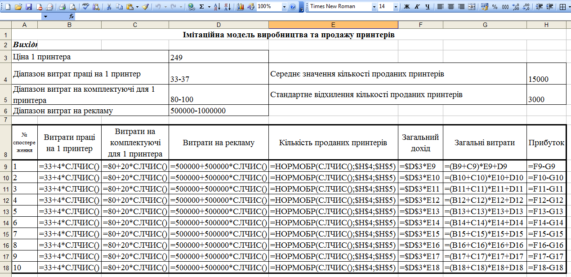Click the fx Insert Function button

tap(71, 16)
